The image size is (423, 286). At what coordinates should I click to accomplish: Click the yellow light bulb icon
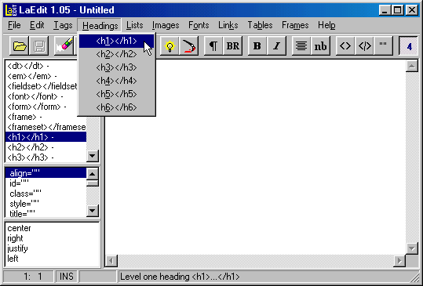click(x=170, y=46)
